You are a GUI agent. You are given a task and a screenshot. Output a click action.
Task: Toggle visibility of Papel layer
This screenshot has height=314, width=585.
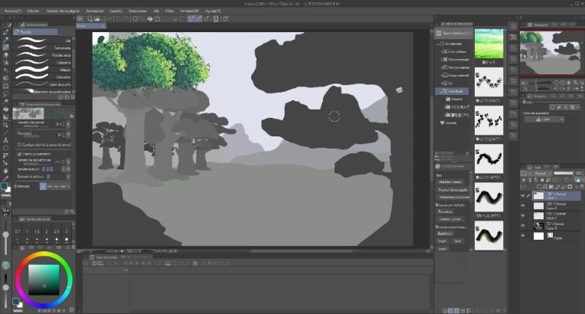pos(523,236)
